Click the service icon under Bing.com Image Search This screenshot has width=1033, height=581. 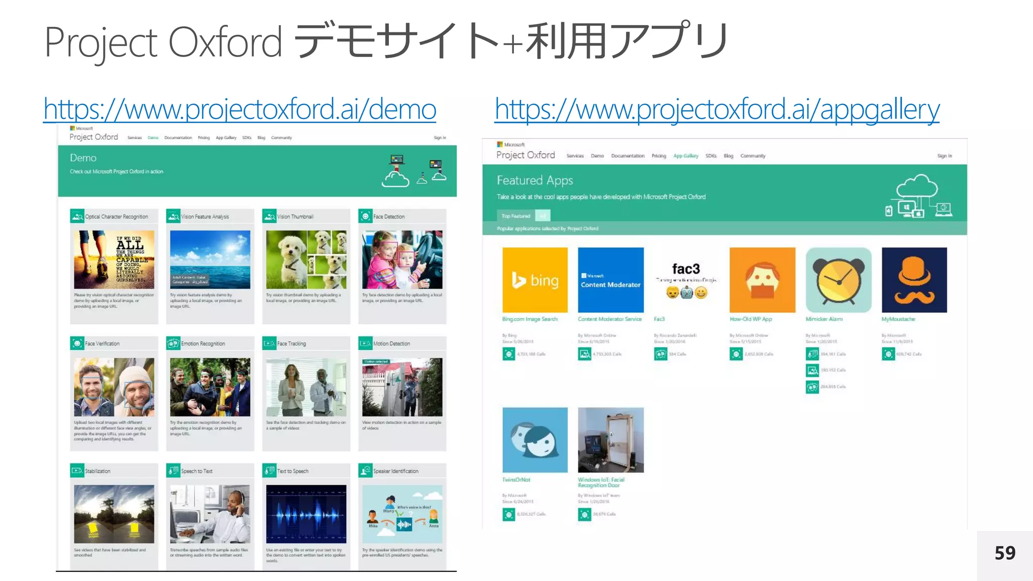pos(509,354)
